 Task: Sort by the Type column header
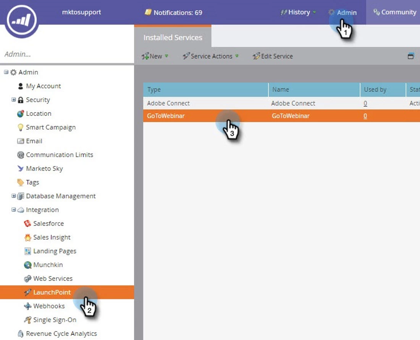[206, 89]
